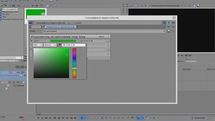Image resolution: width=215 pixels, height=121 pixels.
Task: Click the timeline scroll left arrow
Action: [37, 114]
